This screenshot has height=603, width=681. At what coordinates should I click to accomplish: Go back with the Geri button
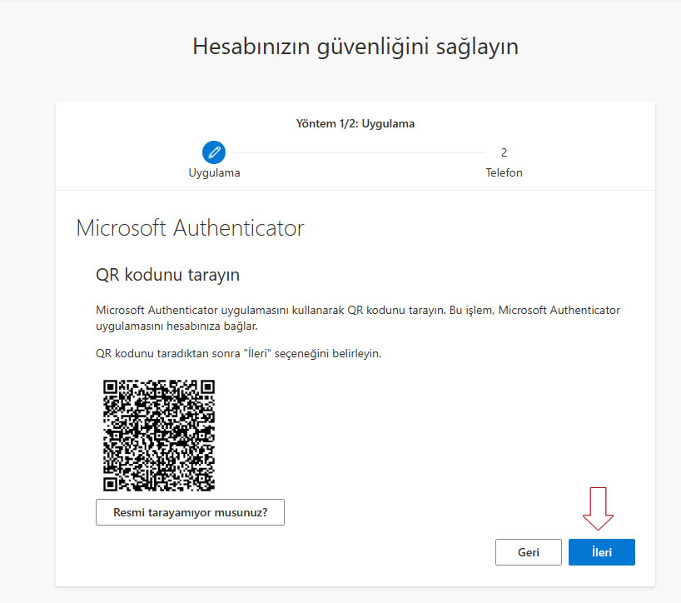pos(528,552)
